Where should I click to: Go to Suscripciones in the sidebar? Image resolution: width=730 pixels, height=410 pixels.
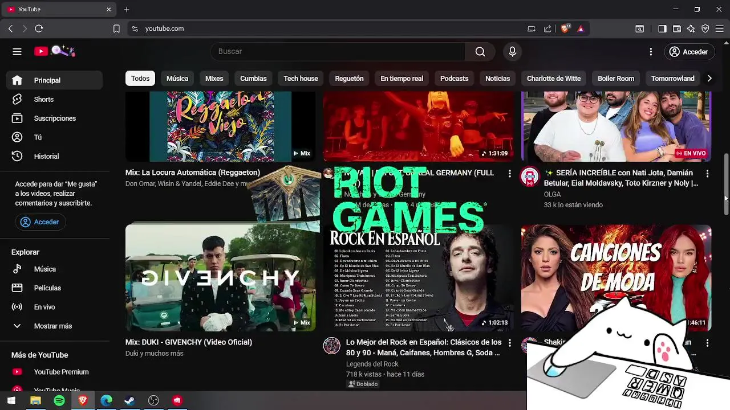54,118
